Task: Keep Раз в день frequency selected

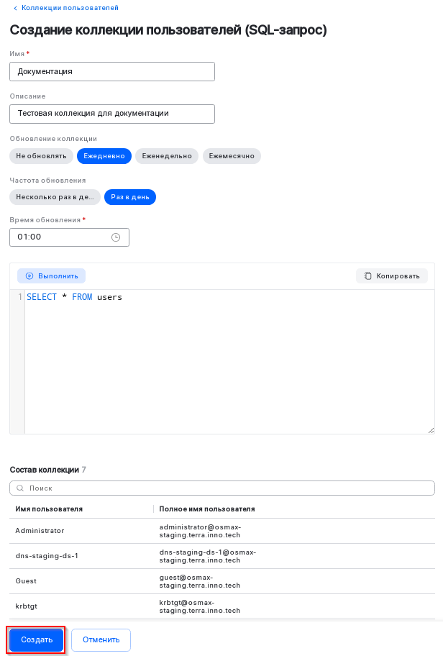Action: (129, 196)
